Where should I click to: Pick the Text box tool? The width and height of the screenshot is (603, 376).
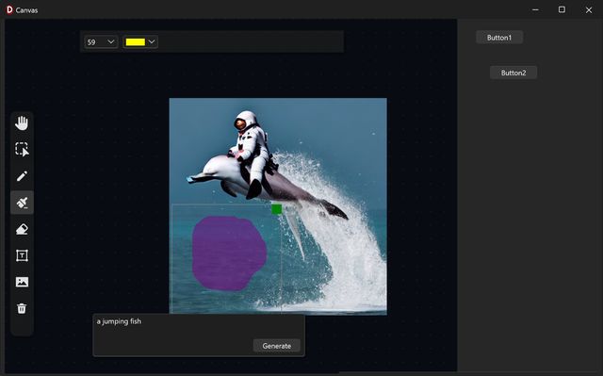pos(22,255)
